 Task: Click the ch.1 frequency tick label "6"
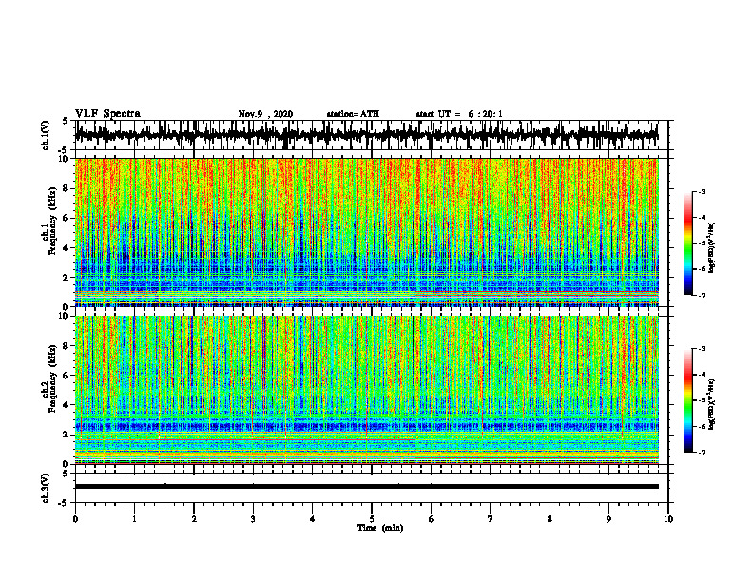click(x=67, y=219)
